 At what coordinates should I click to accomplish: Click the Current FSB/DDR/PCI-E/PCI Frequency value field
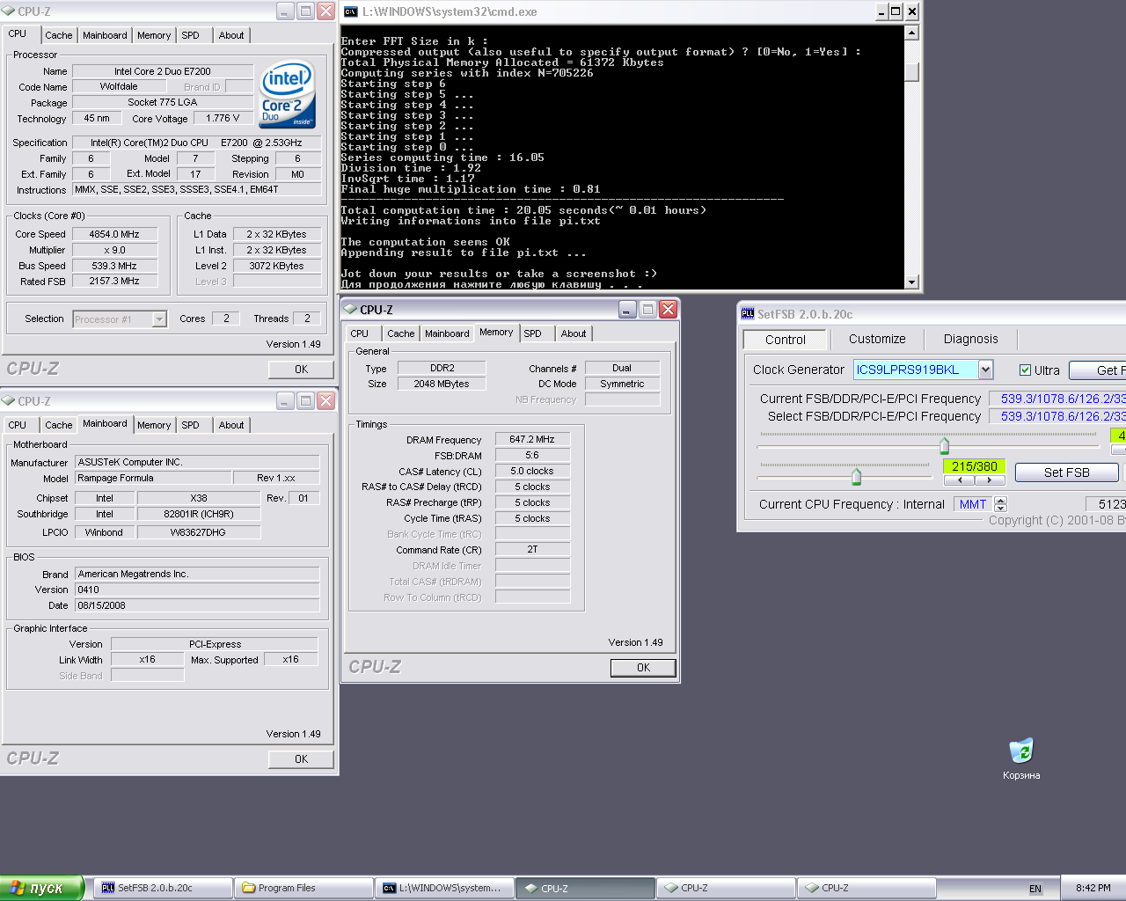point(1057,399)
